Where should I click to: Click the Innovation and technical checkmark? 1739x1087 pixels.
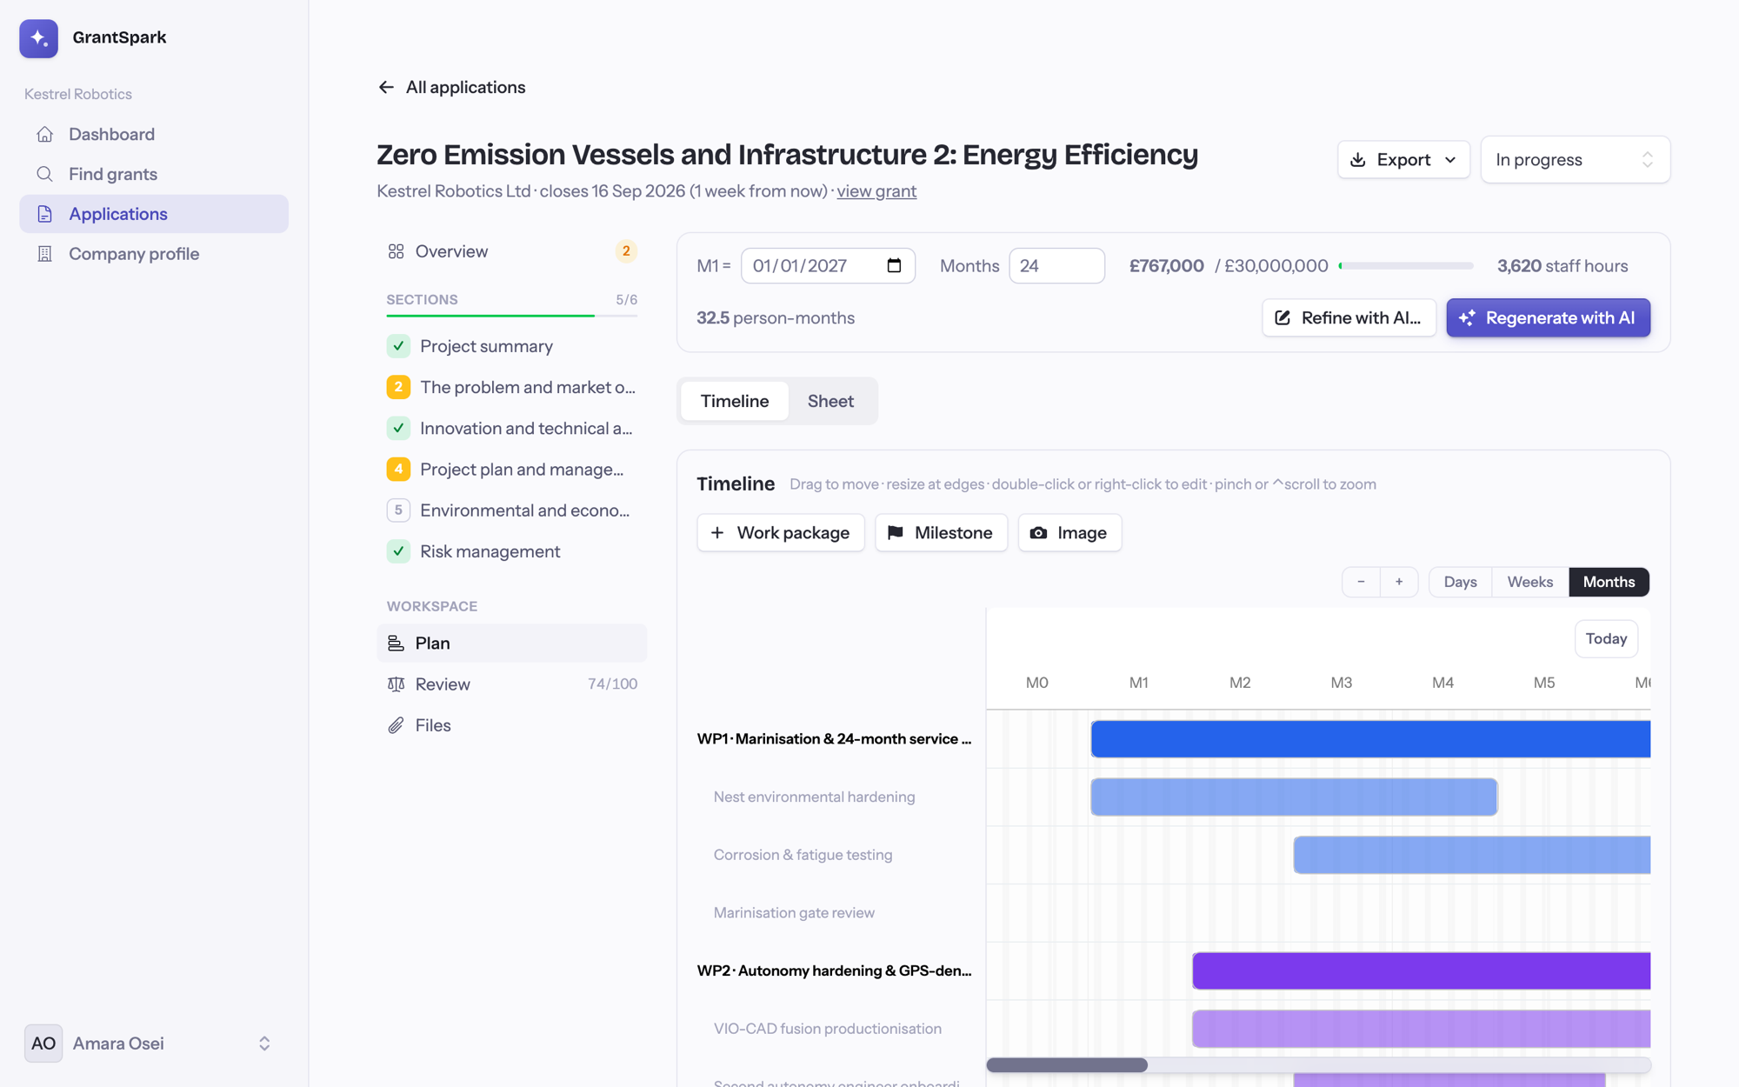(398, 428)
